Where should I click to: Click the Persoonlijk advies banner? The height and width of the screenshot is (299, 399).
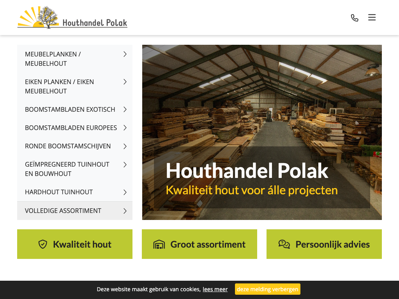pos(324,244)
